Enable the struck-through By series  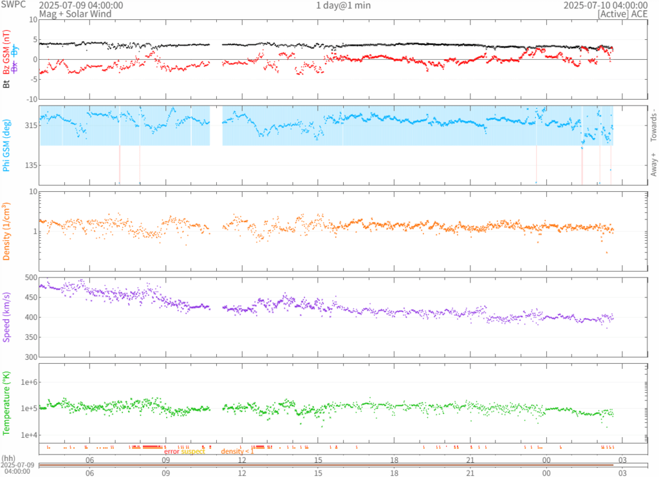pyautogui.click(x=15, y=51)
